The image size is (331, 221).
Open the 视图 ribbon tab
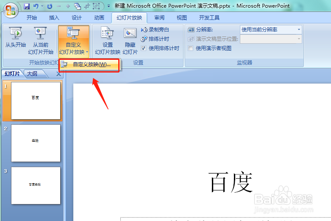pos(182,18)
